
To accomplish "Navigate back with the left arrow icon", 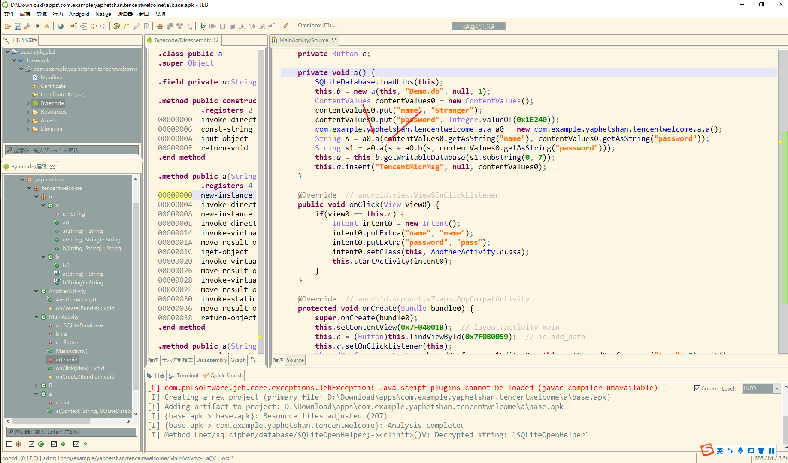I will 93,27.
